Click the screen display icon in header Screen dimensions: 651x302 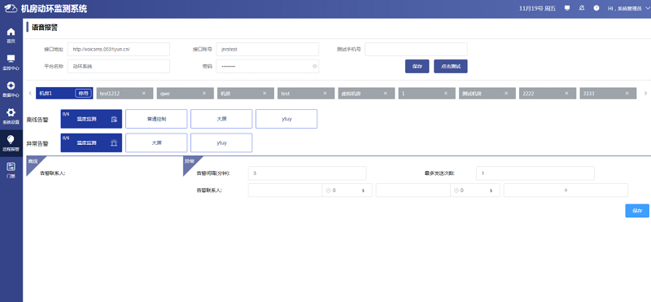(x=567, y=8)
